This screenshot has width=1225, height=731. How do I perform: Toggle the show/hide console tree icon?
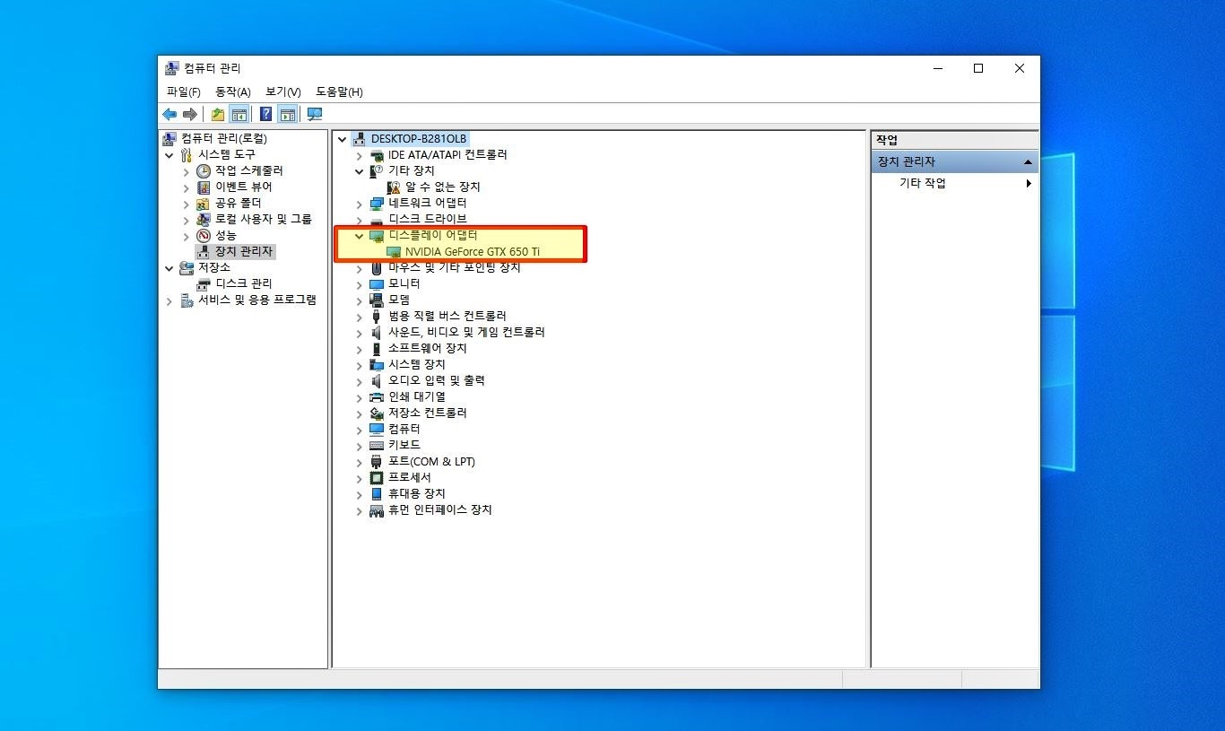(239, 114)
